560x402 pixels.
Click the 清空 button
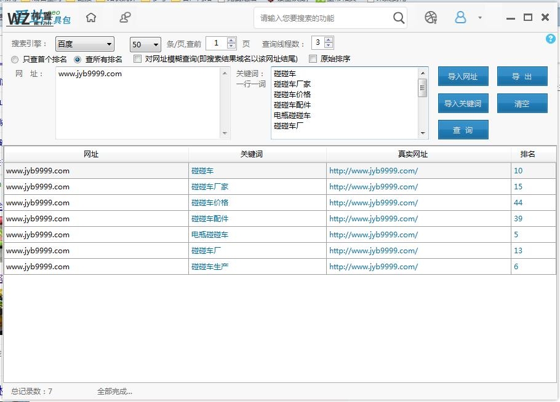click(522, 103)
